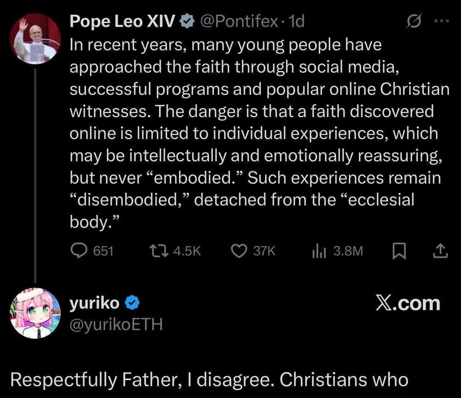
Task: Open yuriko's anime avatar picture
Action: tap(35, 313)
